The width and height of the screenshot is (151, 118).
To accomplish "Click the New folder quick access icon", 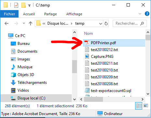I will point(23,5).
